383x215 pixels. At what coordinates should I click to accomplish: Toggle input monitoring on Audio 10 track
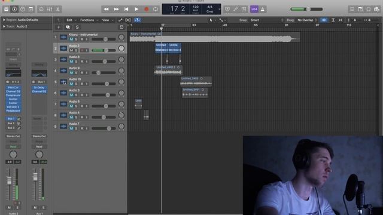[86, 84]
